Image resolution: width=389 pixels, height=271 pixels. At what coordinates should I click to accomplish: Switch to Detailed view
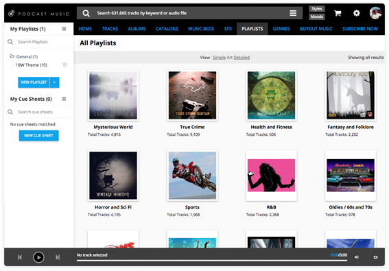point(241,58)
